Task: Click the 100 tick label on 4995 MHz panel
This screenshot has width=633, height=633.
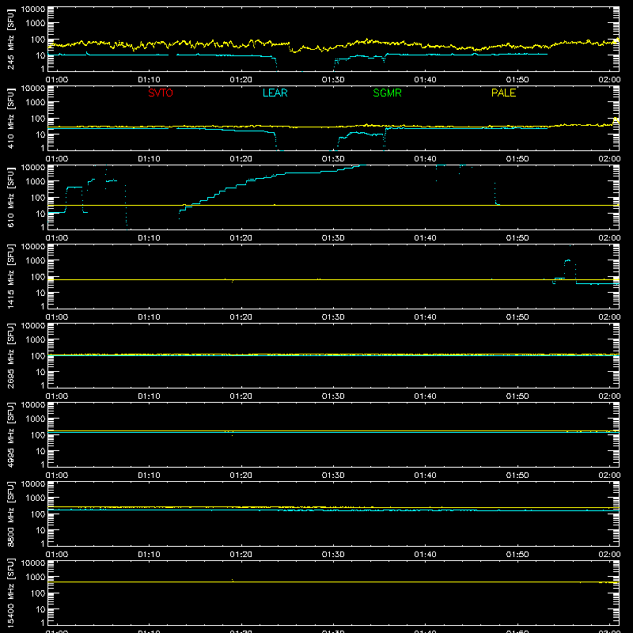Action: point(38,434)
